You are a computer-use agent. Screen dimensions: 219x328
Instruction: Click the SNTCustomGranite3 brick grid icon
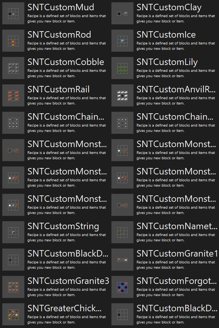pyautogui.click(x=13, y=287)
